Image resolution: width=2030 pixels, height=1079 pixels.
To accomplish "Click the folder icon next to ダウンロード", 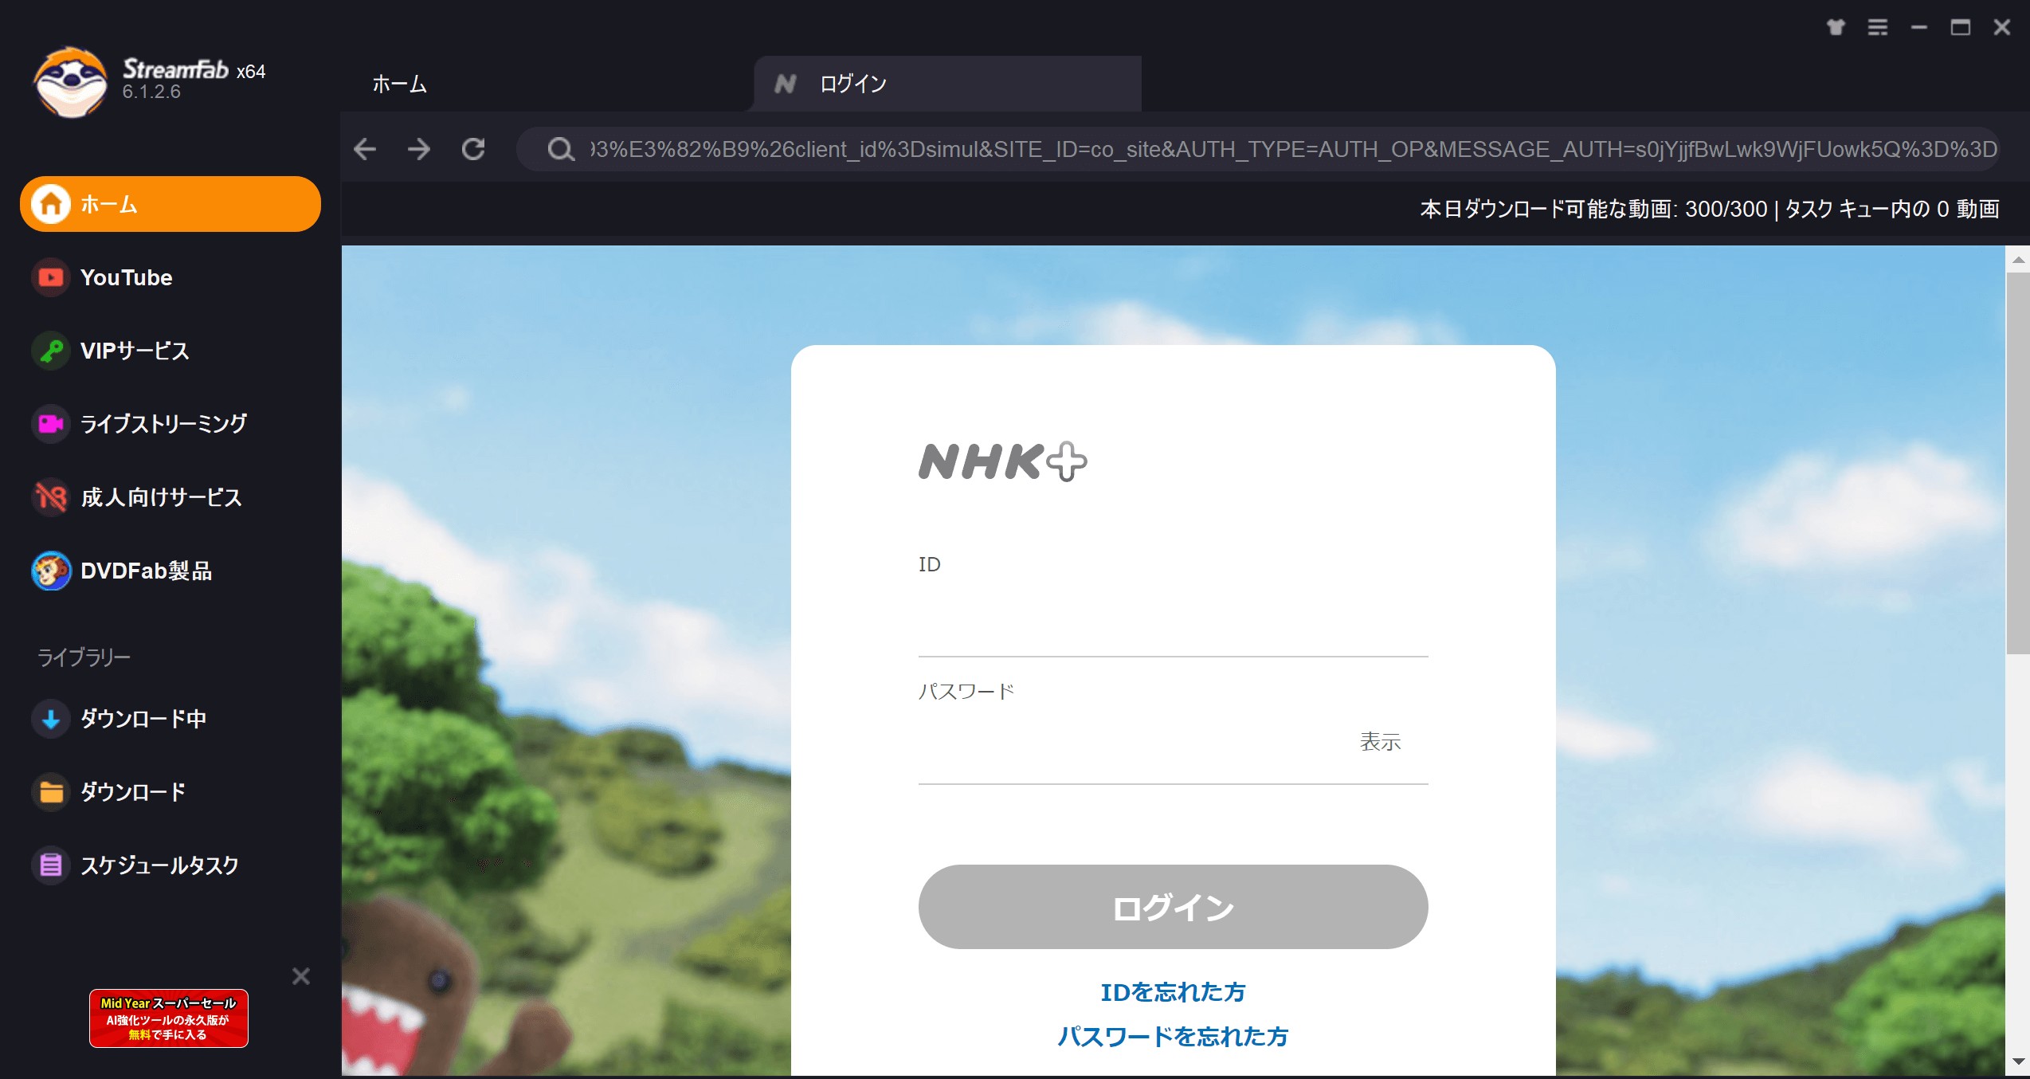I will (x=51, y=792).
